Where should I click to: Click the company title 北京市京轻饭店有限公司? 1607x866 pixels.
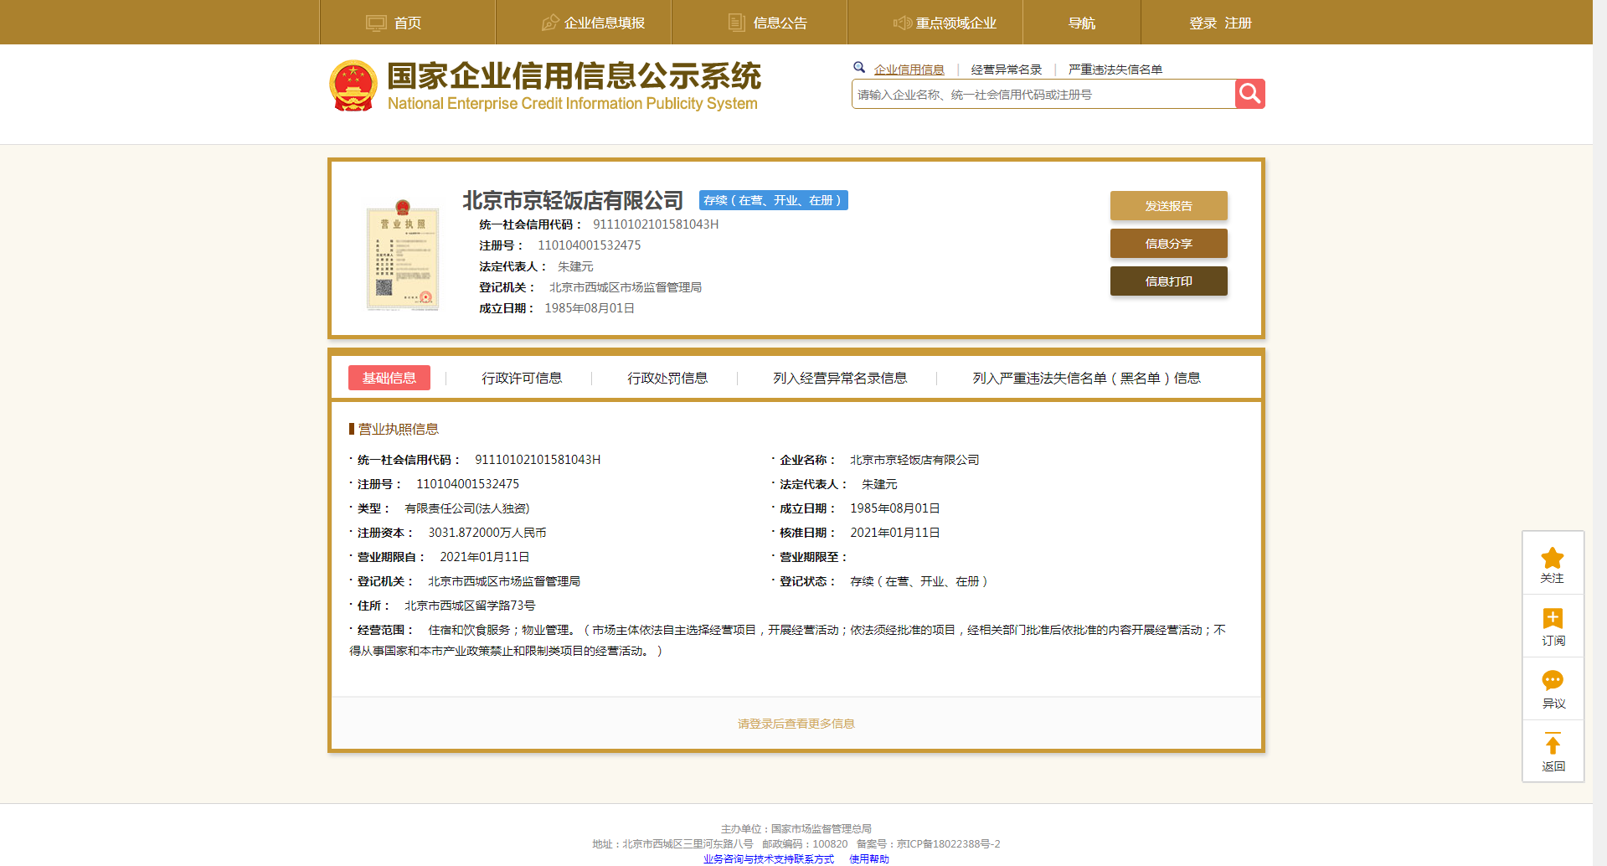[x=573, y=200]
